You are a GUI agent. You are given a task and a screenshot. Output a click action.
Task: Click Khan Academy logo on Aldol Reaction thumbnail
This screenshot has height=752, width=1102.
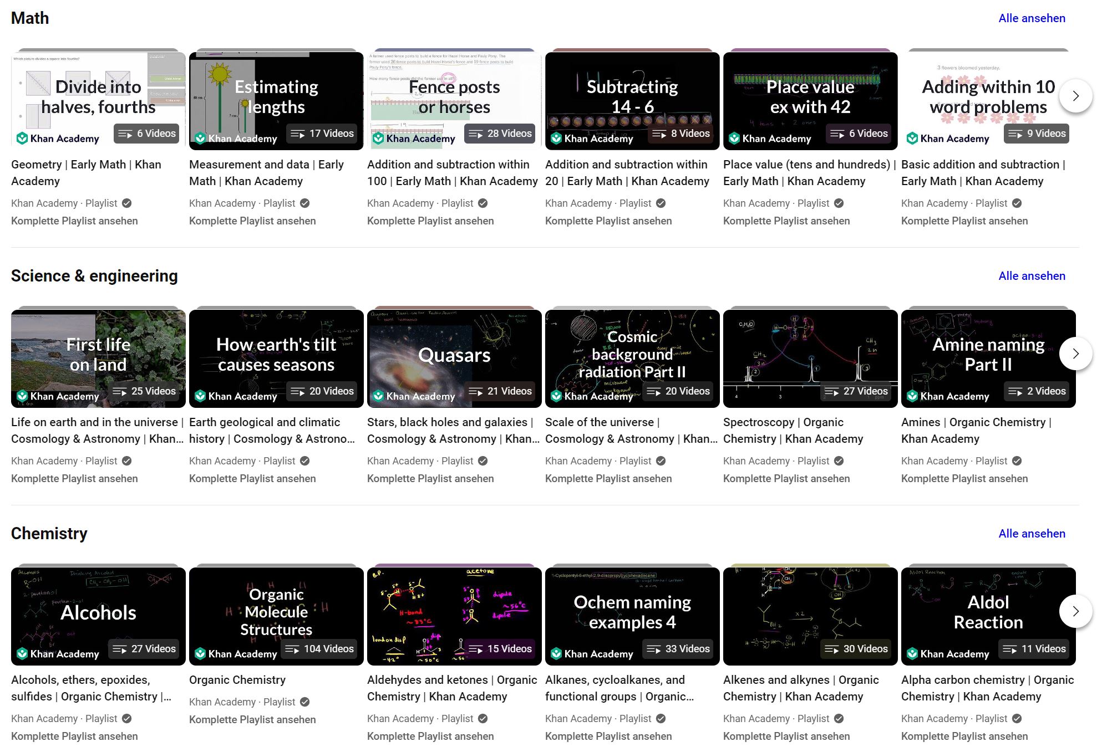[x=948, y=654]
